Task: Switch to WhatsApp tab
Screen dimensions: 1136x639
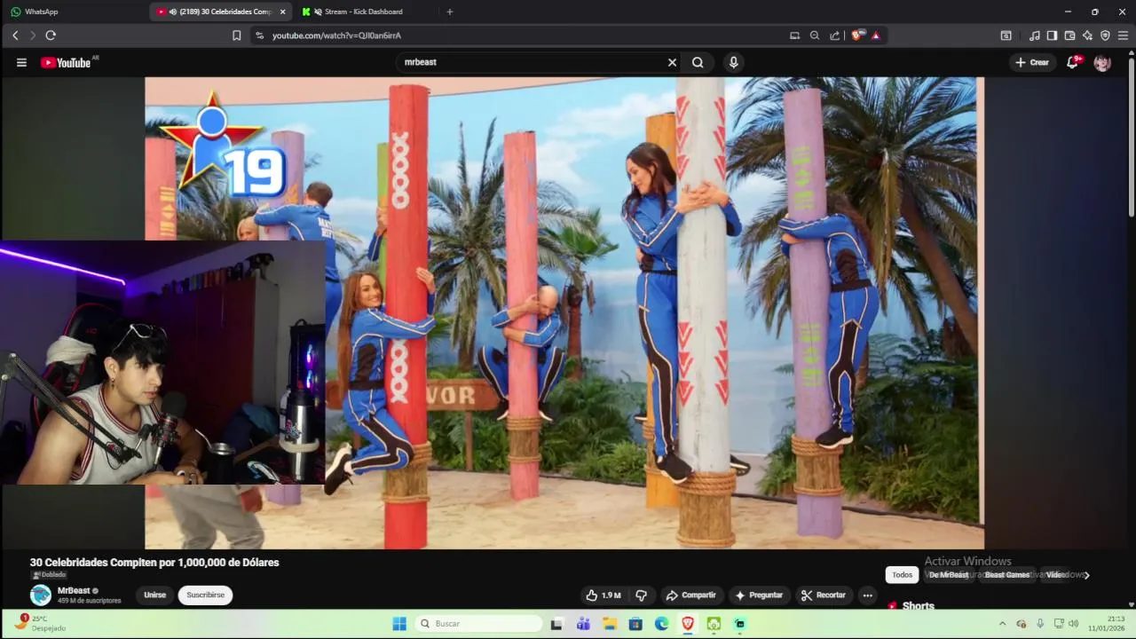Action: [74, 12]
